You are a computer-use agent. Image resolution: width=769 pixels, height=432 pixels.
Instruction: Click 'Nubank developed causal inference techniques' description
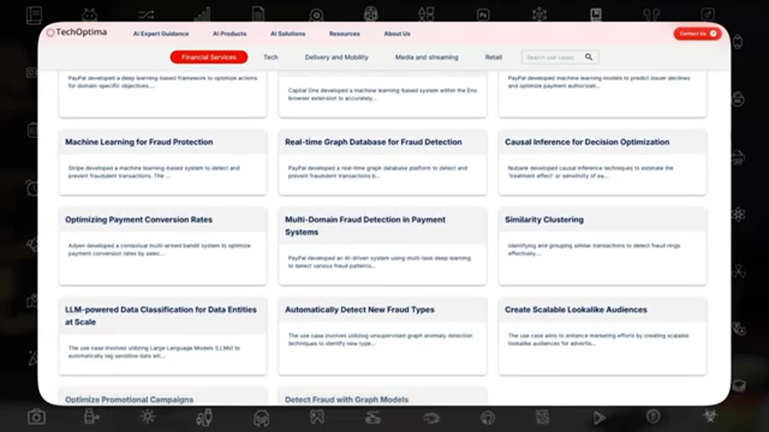tap(591, 172)
